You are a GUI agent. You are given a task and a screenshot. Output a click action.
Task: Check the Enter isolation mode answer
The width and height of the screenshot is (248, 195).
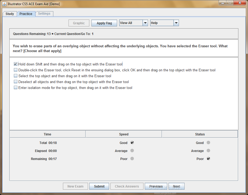click(15, 87)
